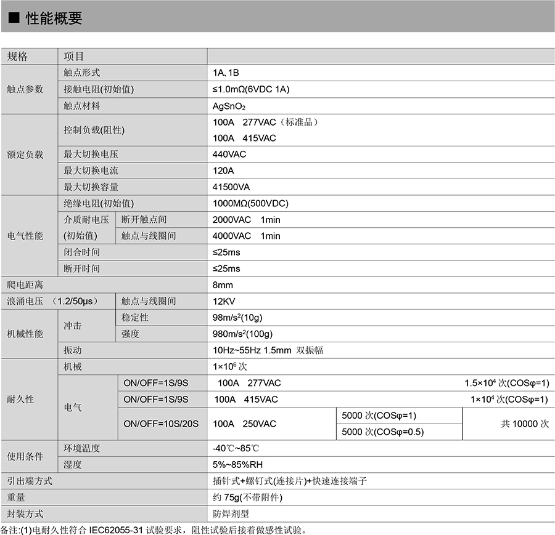This screenshot has width=555, height=535.
Task: Click the 1000MΩ(500VDC) insulation resistance value
Action: pyautogui.click(x=250, y=203)
